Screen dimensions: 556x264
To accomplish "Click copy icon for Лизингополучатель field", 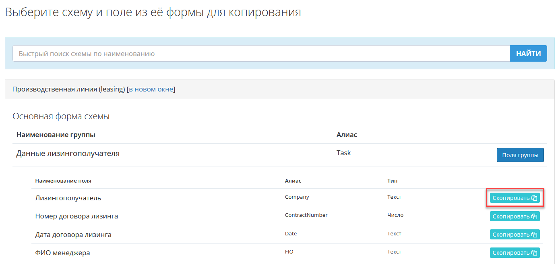I will point(534,198).
